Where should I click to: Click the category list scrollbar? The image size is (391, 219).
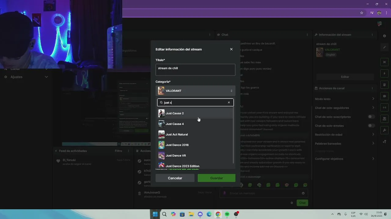(234, 135)
